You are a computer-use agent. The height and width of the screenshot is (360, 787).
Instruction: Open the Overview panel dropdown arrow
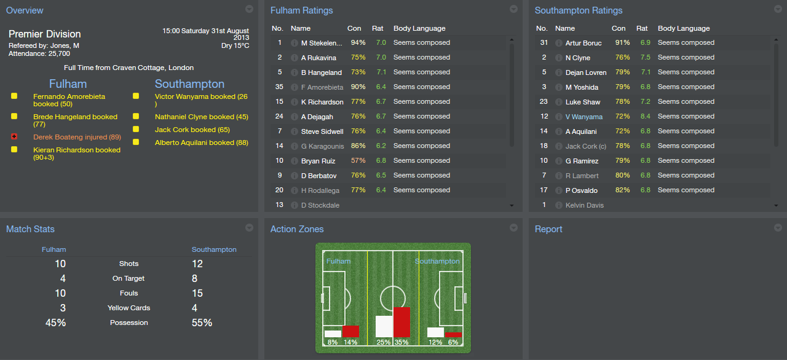pyautogui.click(x=249, y=9)
